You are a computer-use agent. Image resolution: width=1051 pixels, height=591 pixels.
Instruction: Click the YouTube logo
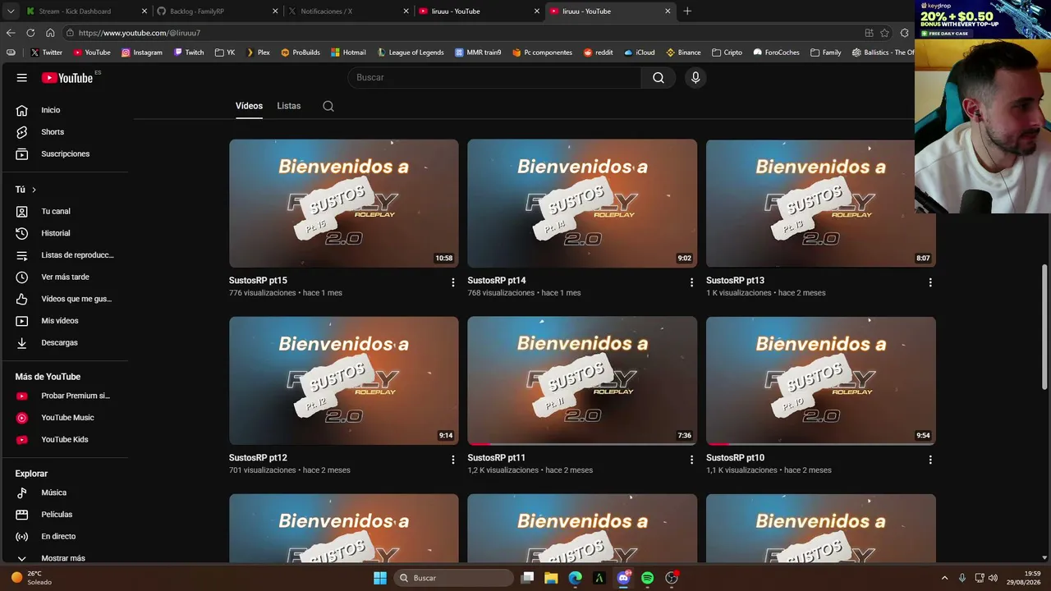[x=67, y=78]
